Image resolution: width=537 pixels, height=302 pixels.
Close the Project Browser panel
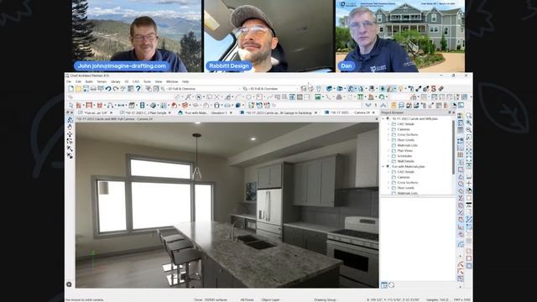point(453,112)
